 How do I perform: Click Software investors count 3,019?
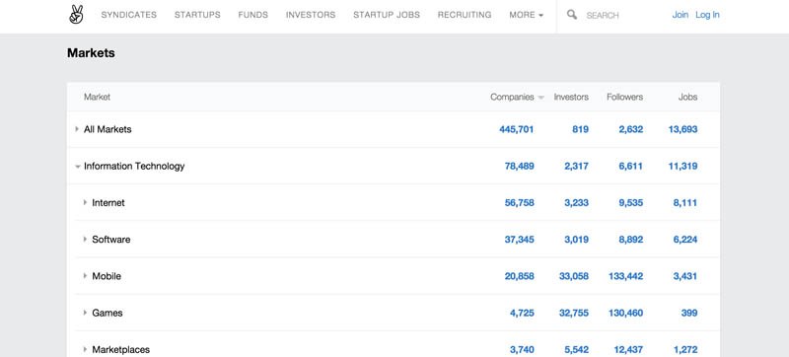(577, 240)
